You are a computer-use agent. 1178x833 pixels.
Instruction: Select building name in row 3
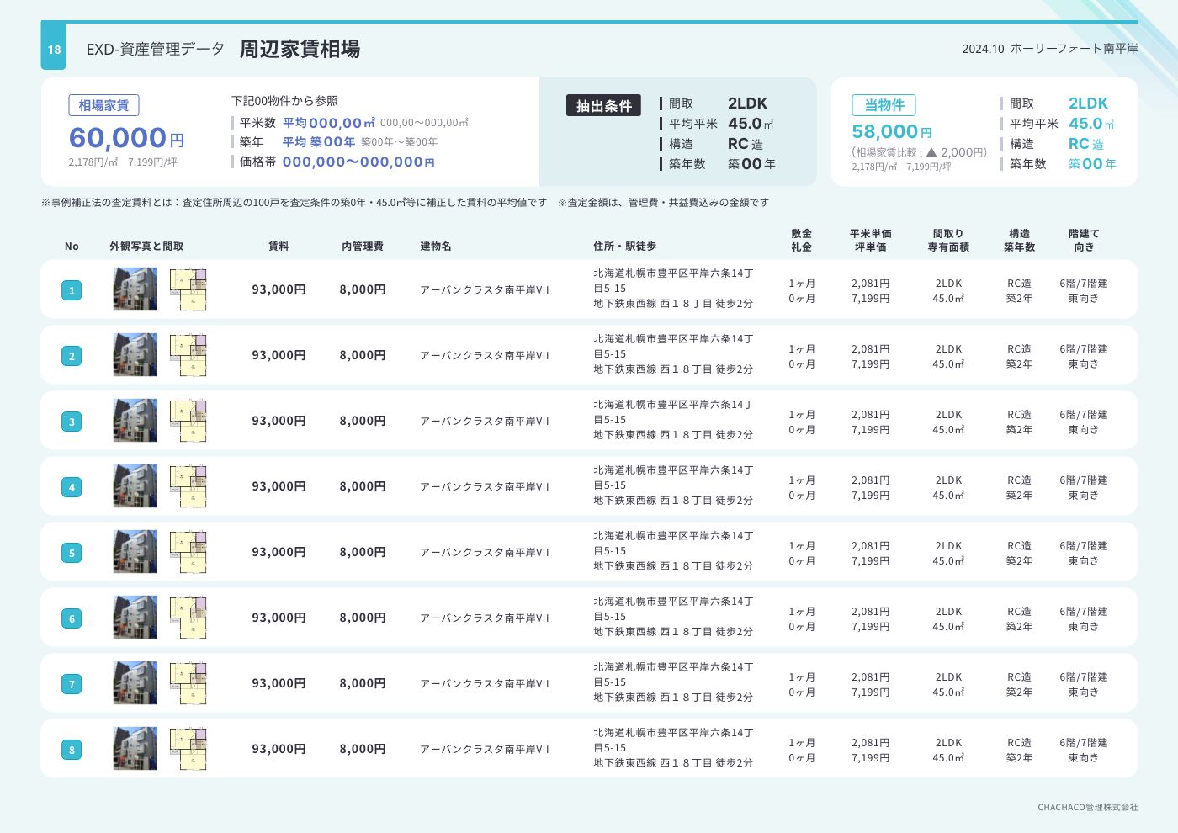coord(484,422)
